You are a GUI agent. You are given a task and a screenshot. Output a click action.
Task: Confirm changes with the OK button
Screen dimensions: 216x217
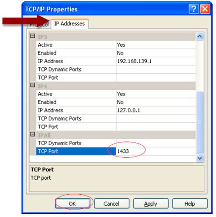(x=72, y=204)
